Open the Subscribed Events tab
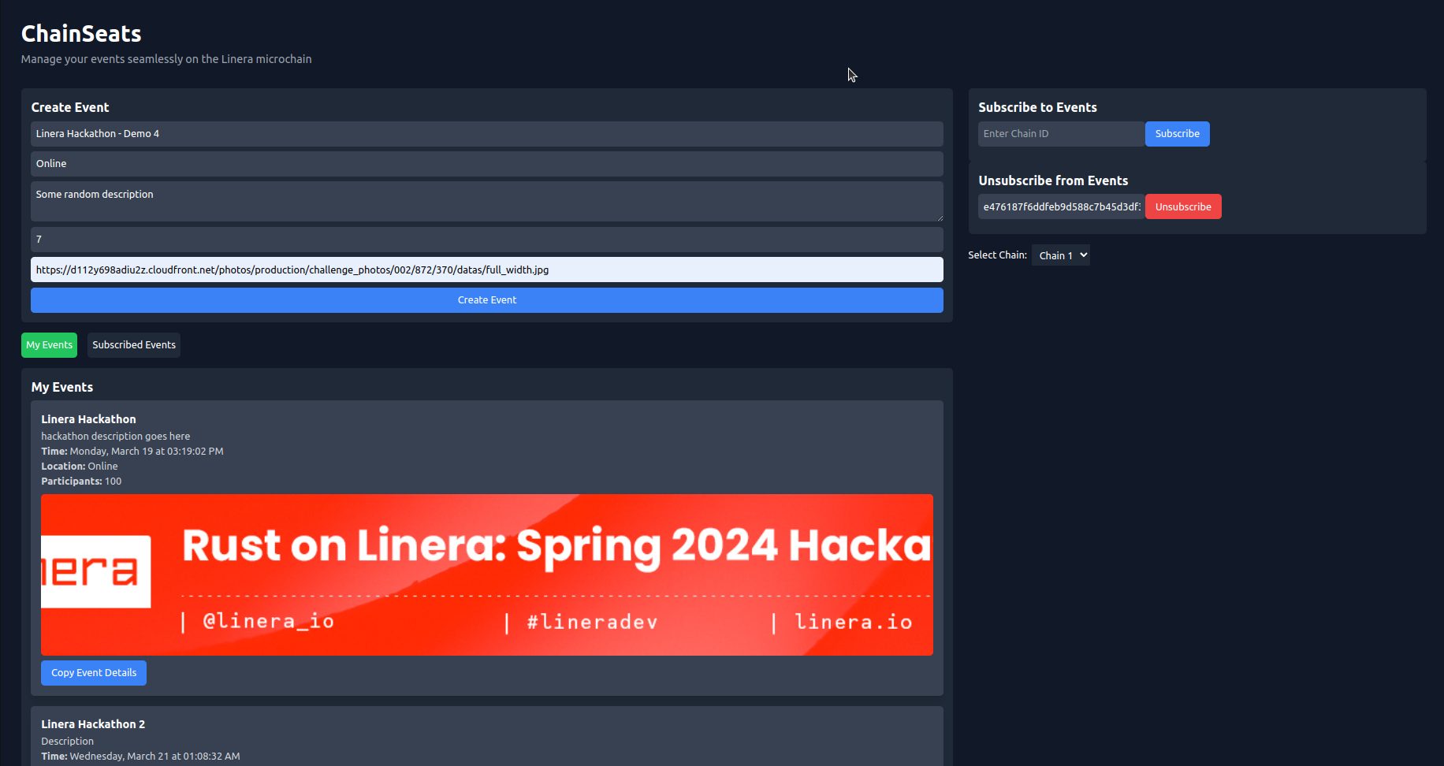 coord(134,345)
